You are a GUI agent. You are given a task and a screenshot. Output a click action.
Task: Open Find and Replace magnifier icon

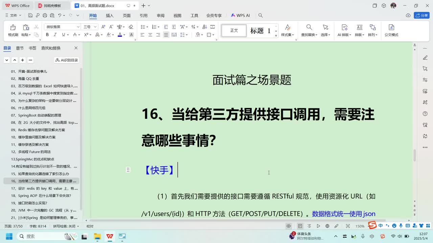point(309,27)
